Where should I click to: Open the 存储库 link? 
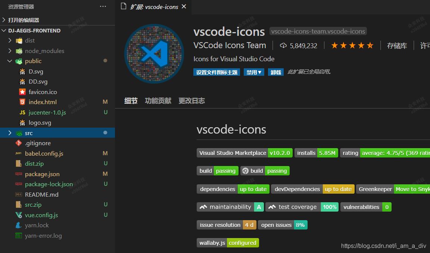point(397,46)
